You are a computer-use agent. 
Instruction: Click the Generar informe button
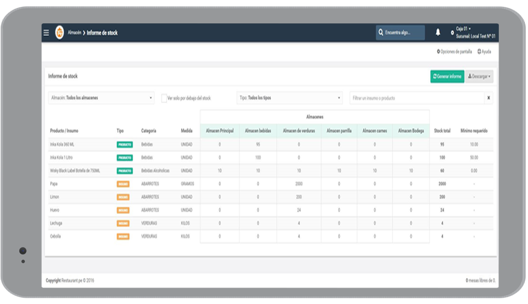(447, 77)
